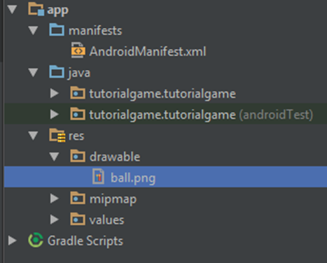This screenshot has height=263, width=327.
Task: Select the AndroidManifest.xml file name
Action: click(148, 51)
